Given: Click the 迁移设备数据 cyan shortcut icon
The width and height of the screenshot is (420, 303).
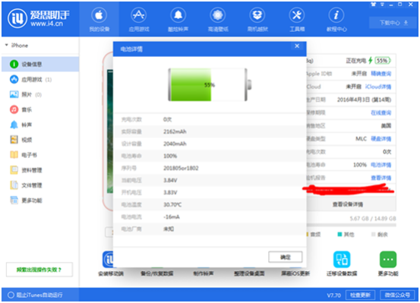Looking at the screenshot, I should [342, 259].
